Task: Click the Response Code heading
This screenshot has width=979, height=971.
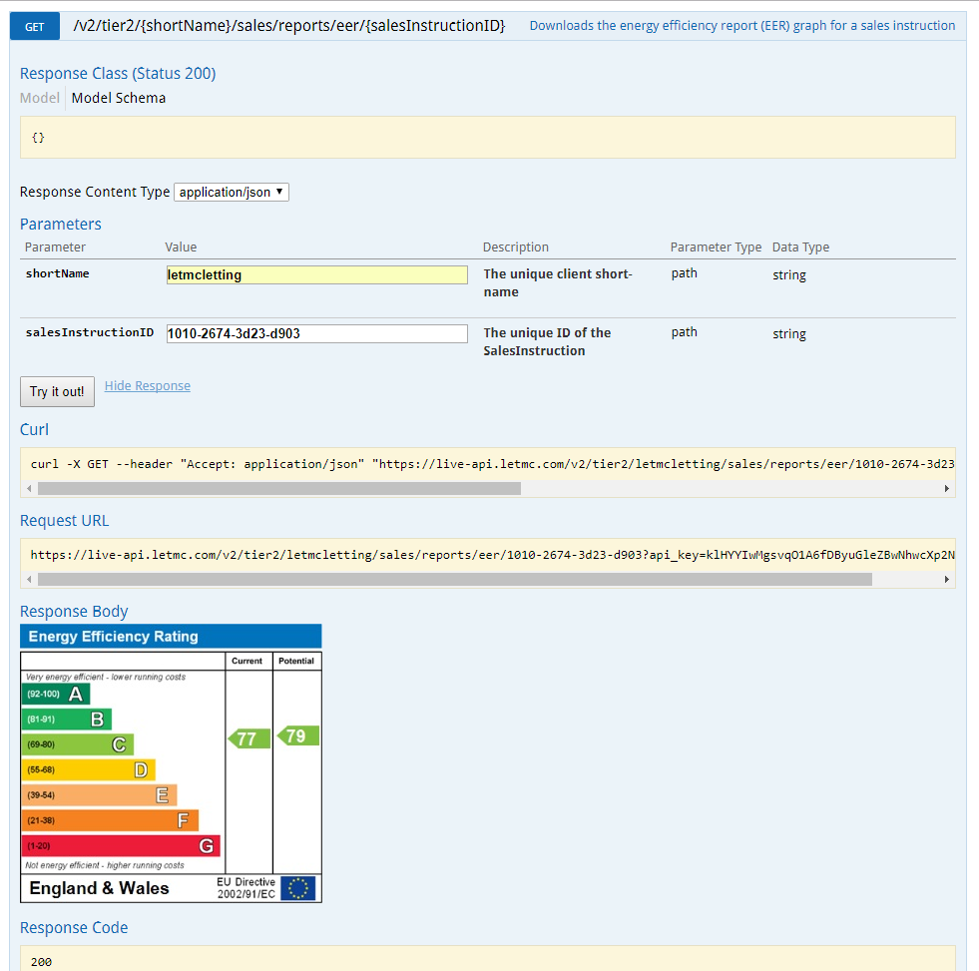Action: click(74, 928)
